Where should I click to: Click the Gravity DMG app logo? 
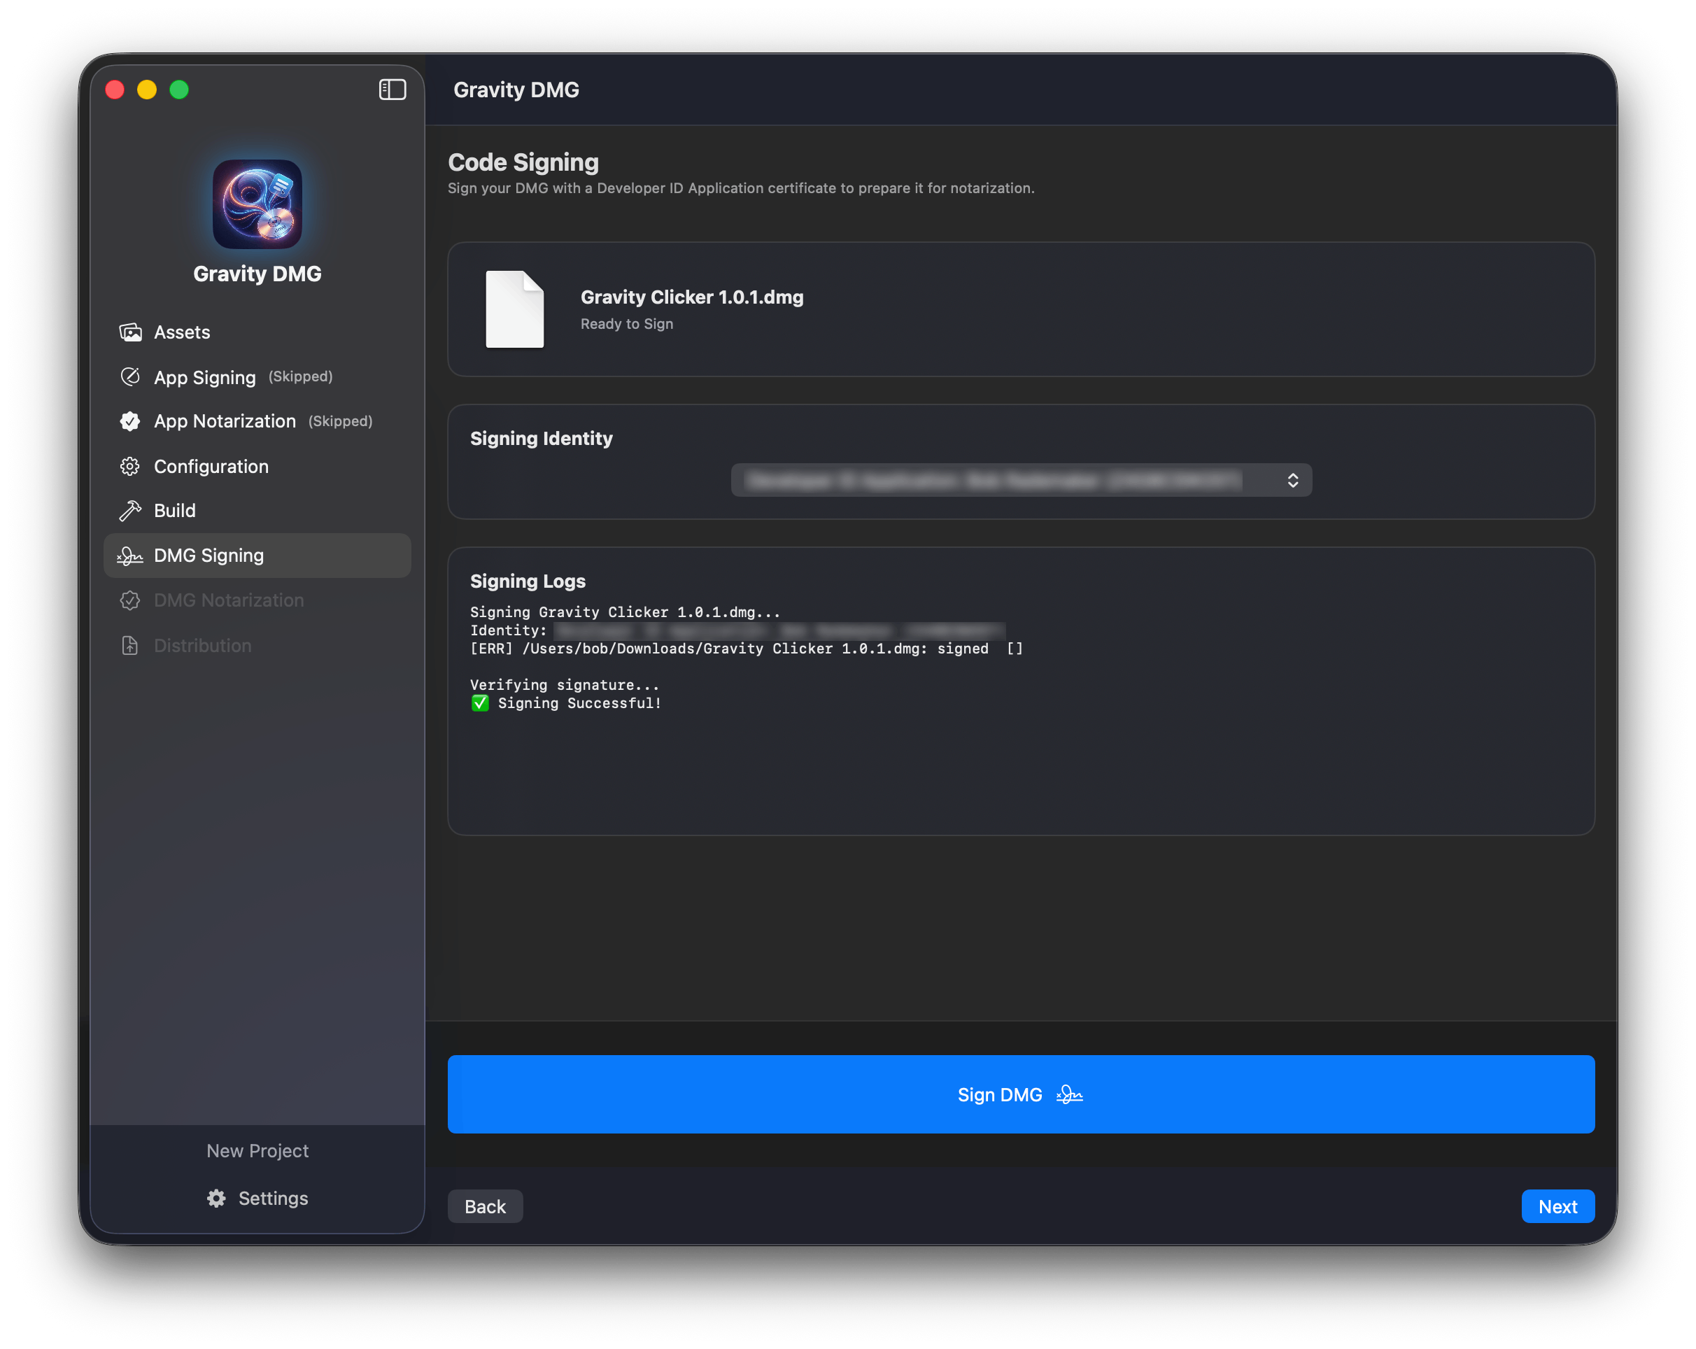click(x=257, y=204)
